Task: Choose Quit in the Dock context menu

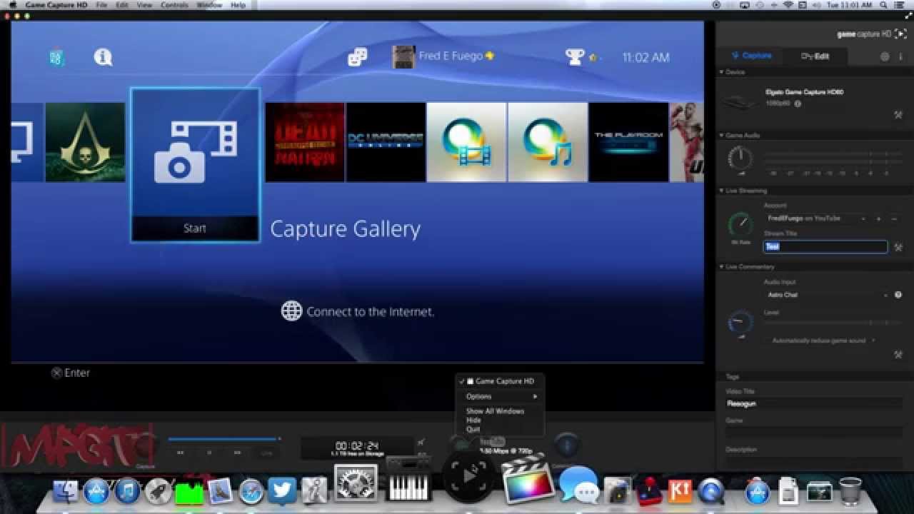Action: click(x=500, y=430)
